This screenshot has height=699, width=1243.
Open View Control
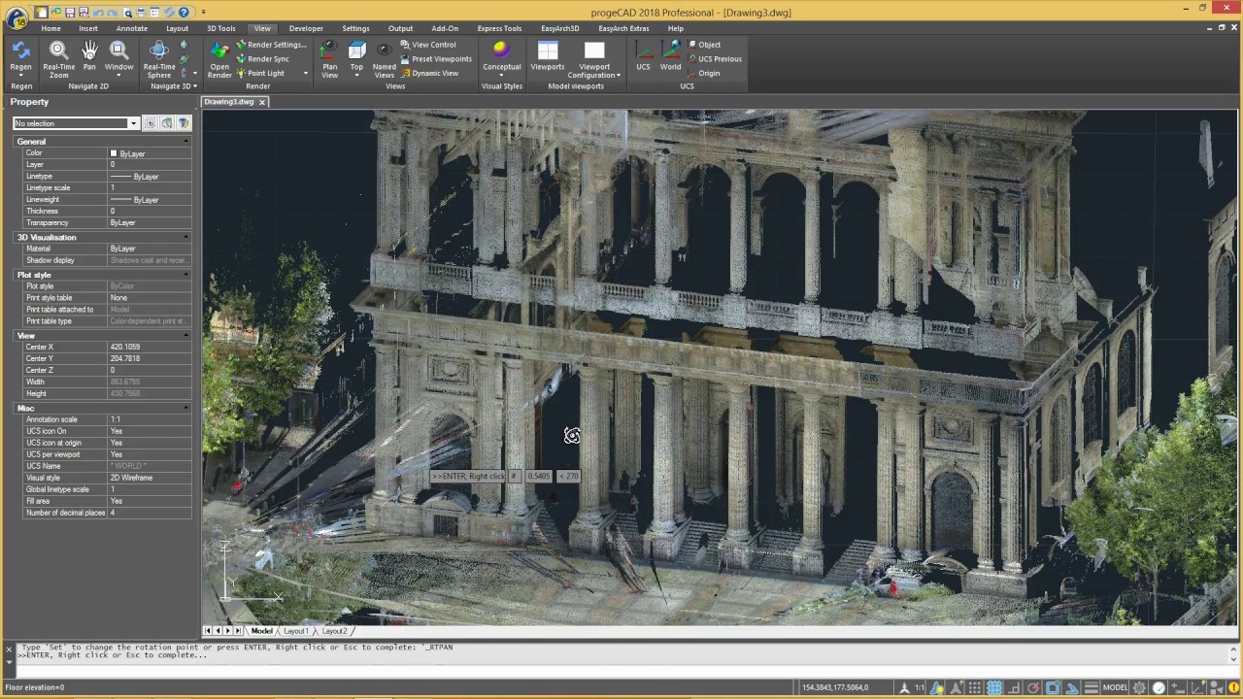coord(427,45)
